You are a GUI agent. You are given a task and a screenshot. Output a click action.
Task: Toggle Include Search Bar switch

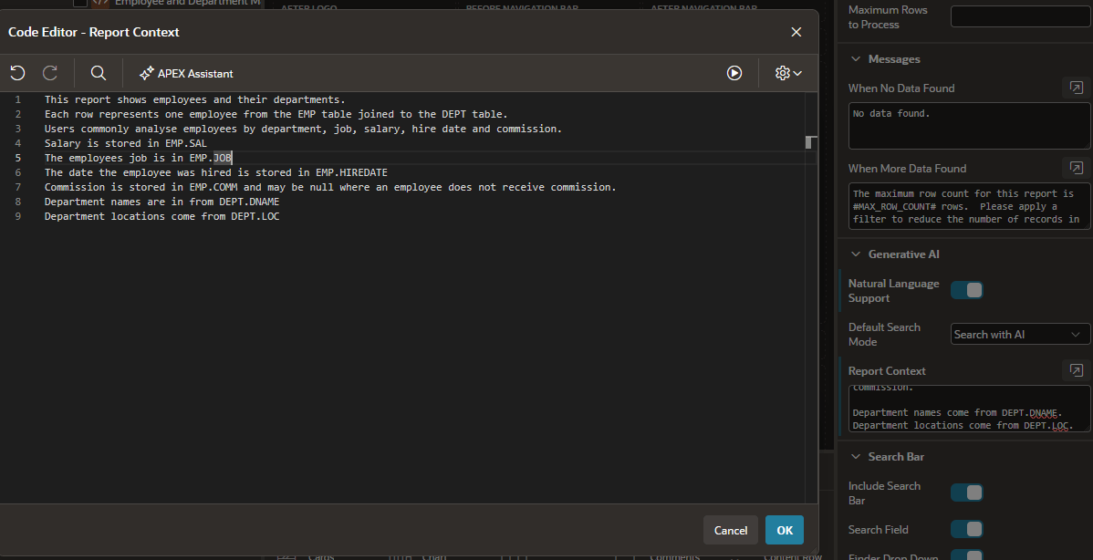point(967,493)
